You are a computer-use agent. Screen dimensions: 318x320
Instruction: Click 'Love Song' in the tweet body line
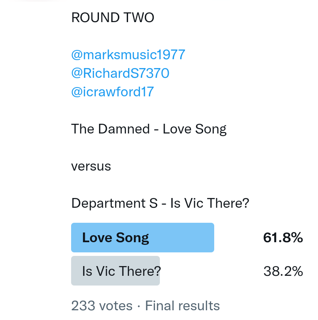click(194, 129)
